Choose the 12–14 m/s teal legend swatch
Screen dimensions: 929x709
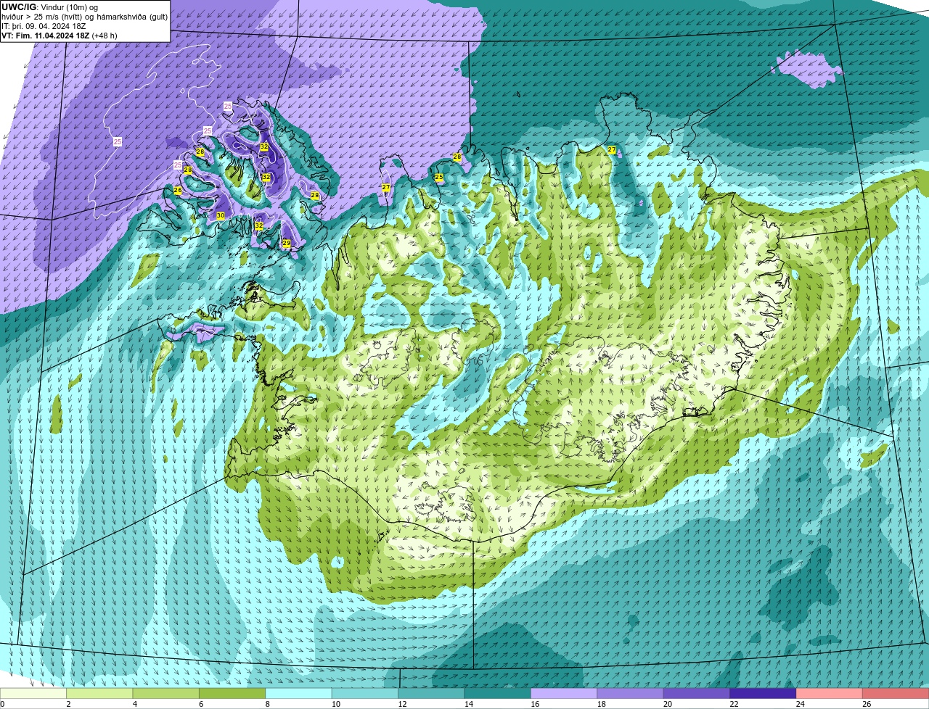coord(432,694)
